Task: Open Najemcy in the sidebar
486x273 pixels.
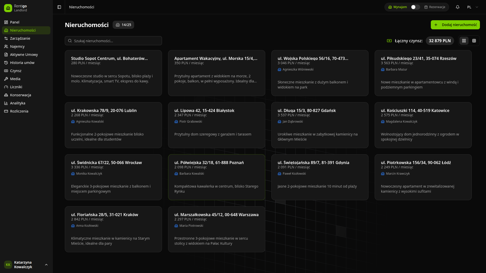Action: pyautogui.click(x=17, y=47)
